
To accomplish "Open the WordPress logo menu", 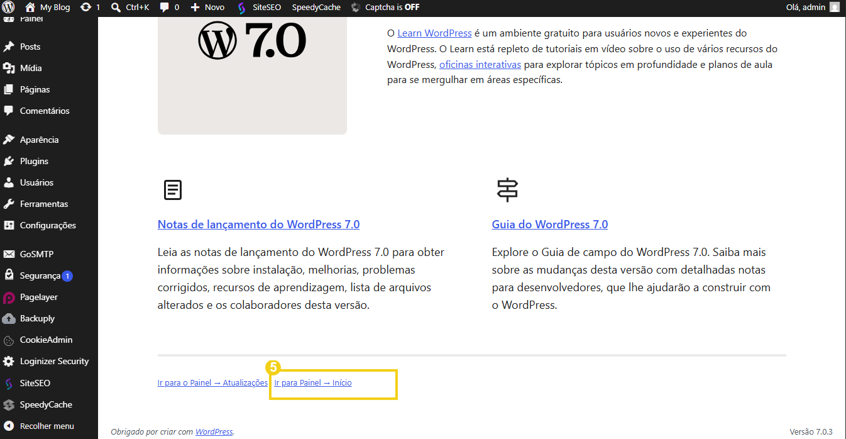I will coord(8,8).
